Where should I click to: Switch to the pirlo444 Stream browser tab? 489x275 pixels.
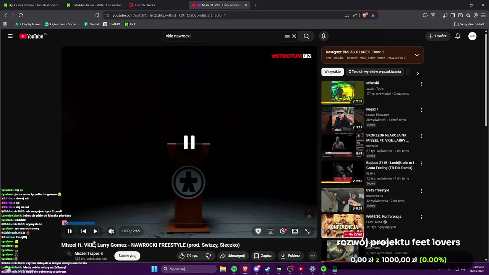click(94, 5)
